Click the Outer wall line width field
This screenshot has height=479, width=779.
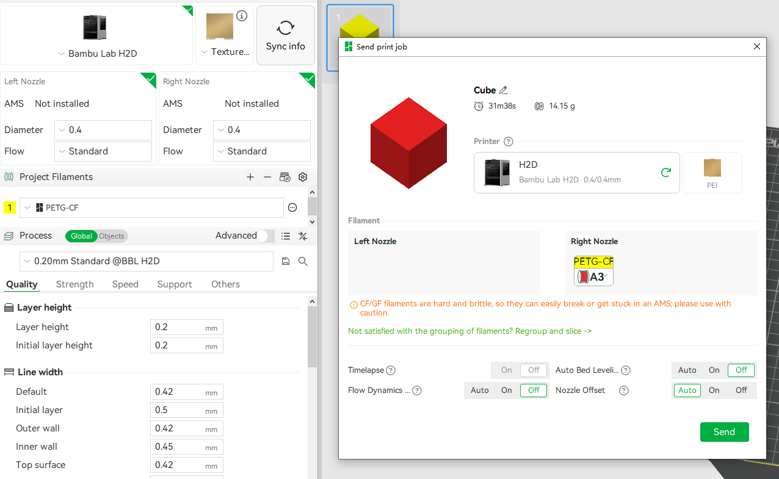(x=187, y=428)
